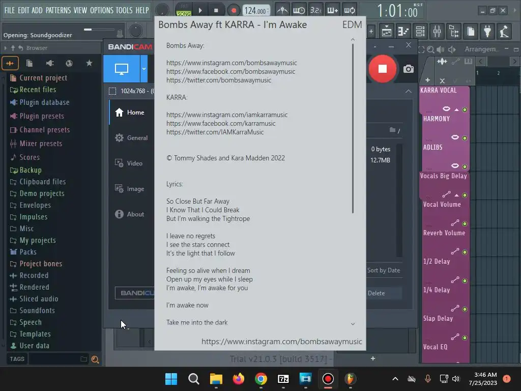Viewport: 521px width, 391px height.
Task: Open 7-Zip from the taskbar
Action: point(283,379)
